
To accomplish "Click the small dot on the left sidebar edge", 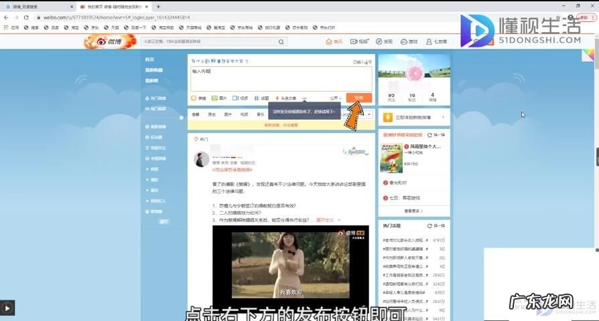I will 182,118.
